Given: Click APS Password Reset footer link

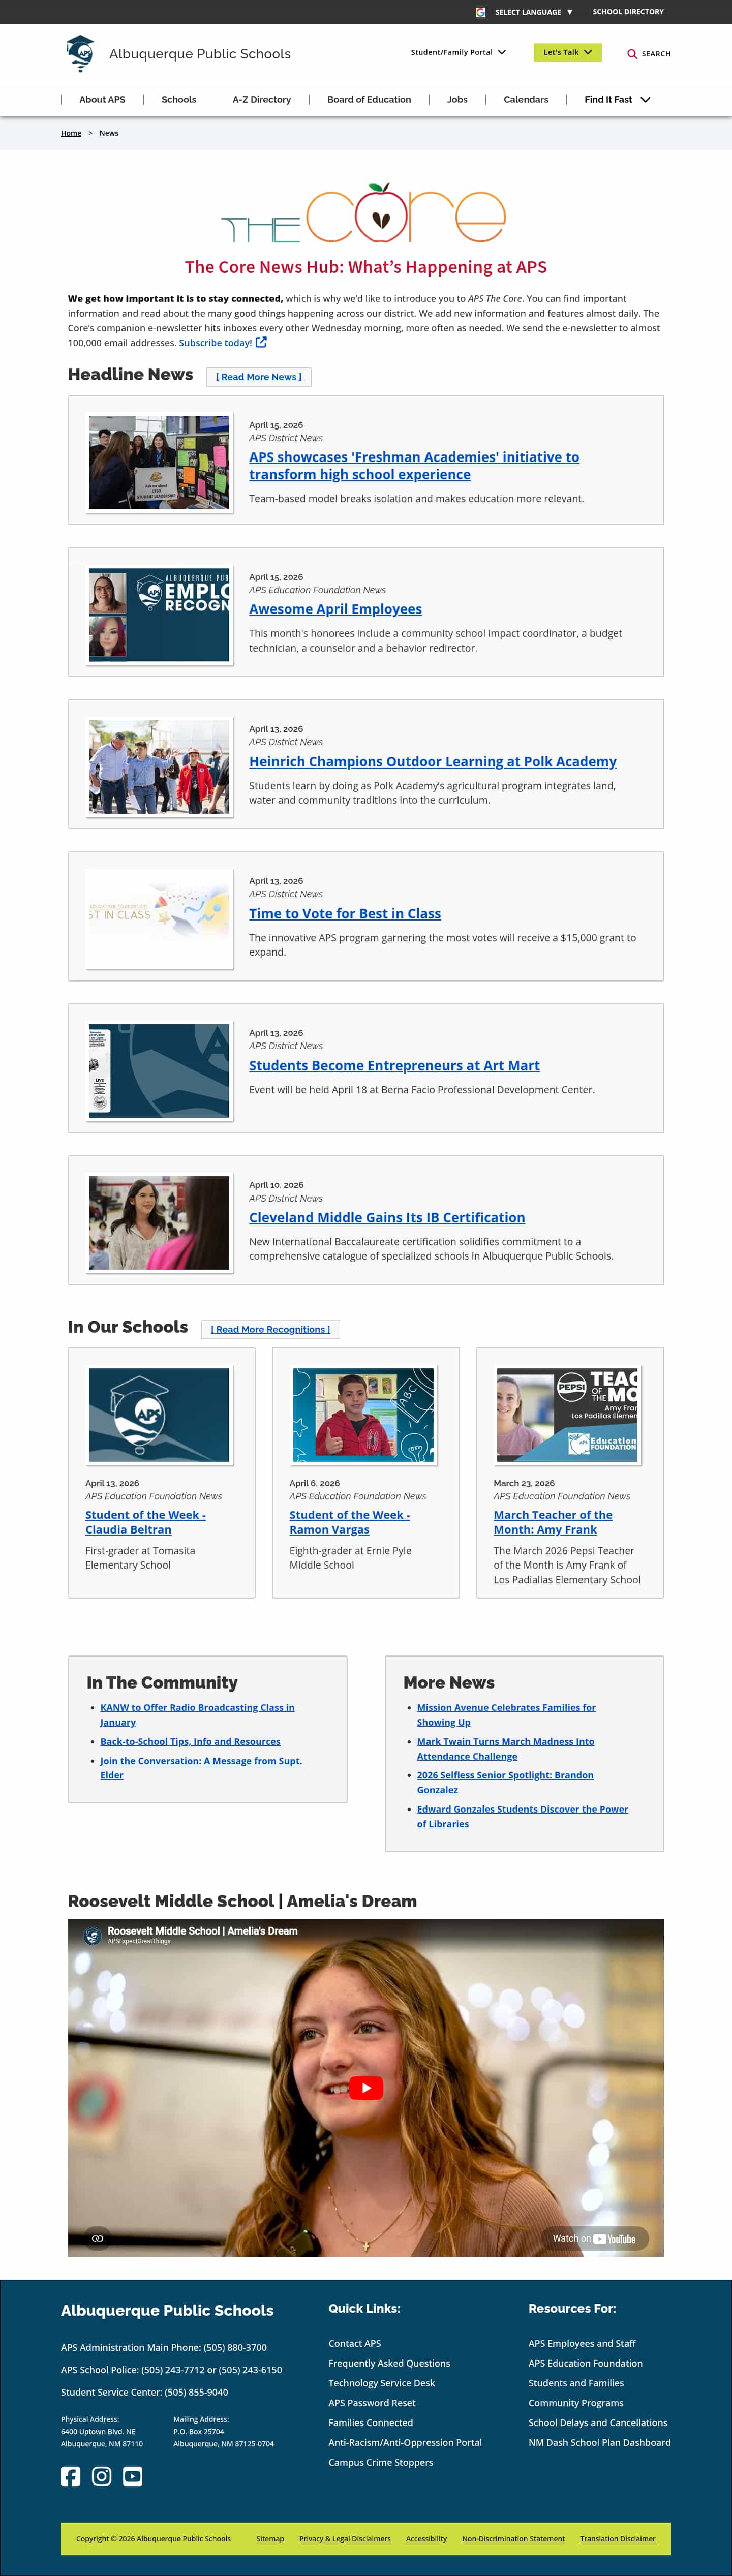Looking at the screenshot, I should pos(372,2403).
